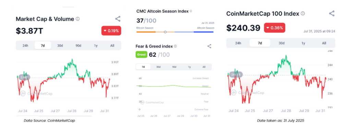Screen dimensions: 351x126
Task: Choose 90d range on Market Cap chart
Action: (x=78, y=45)
